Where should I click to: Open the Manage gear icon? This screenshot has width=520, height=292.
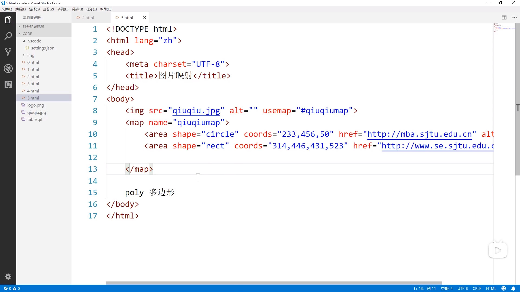point(8,277)
